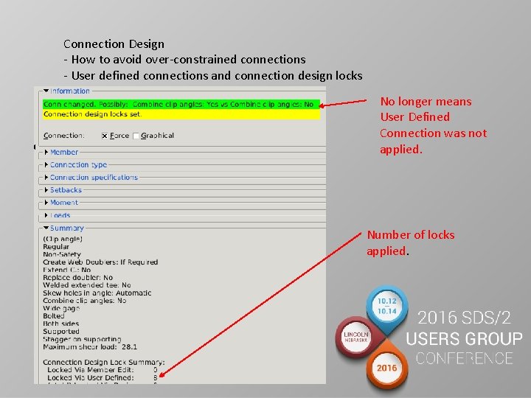
Task: Select 'Combine clip angles: No' summary line
Action: pos(84,301)
